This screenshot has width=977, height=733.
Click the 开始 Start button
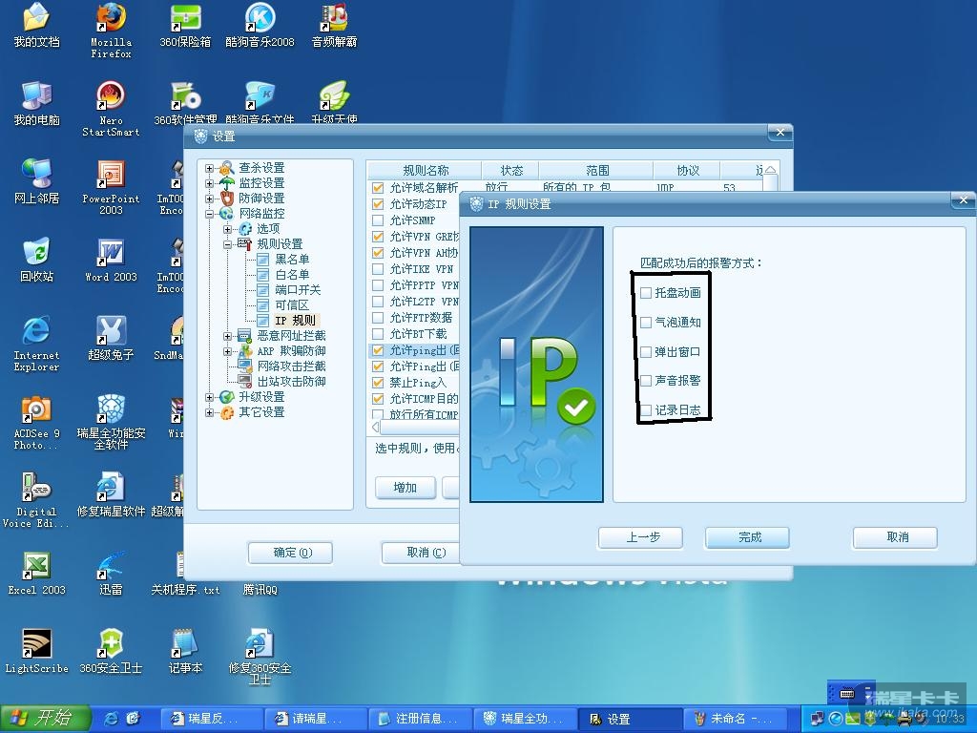45,719
